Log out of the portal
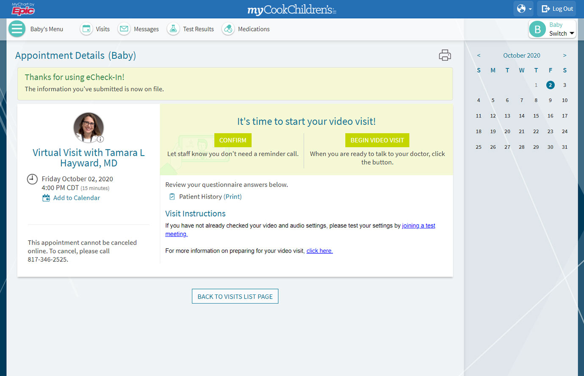Screen dimensions: 584x376 [x=558, y=9]
